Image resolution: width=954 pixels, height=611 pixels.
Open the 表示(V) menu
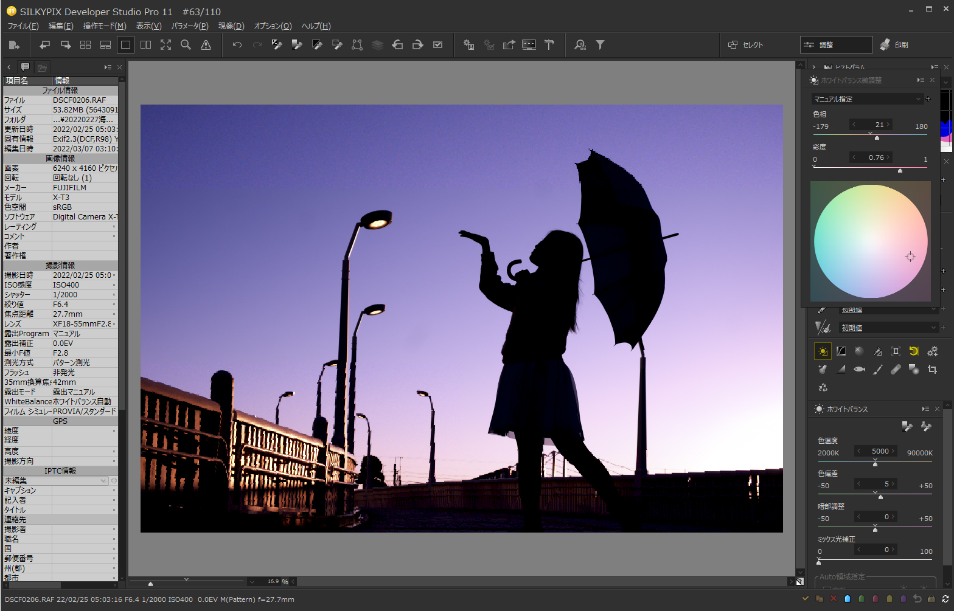[x=148, y=26]
